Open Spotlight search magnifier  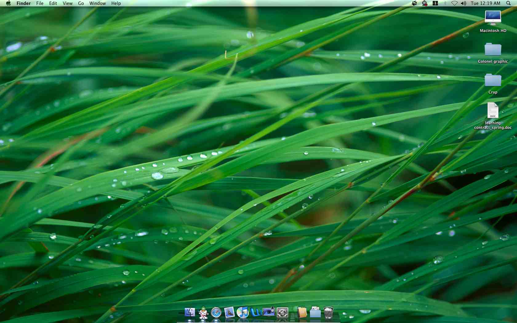click(508, 3)
